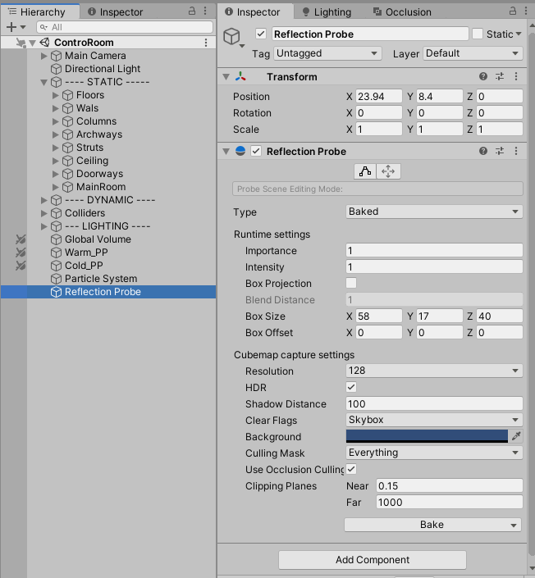Toggle the GameObject active checkbox

point(261,34)
